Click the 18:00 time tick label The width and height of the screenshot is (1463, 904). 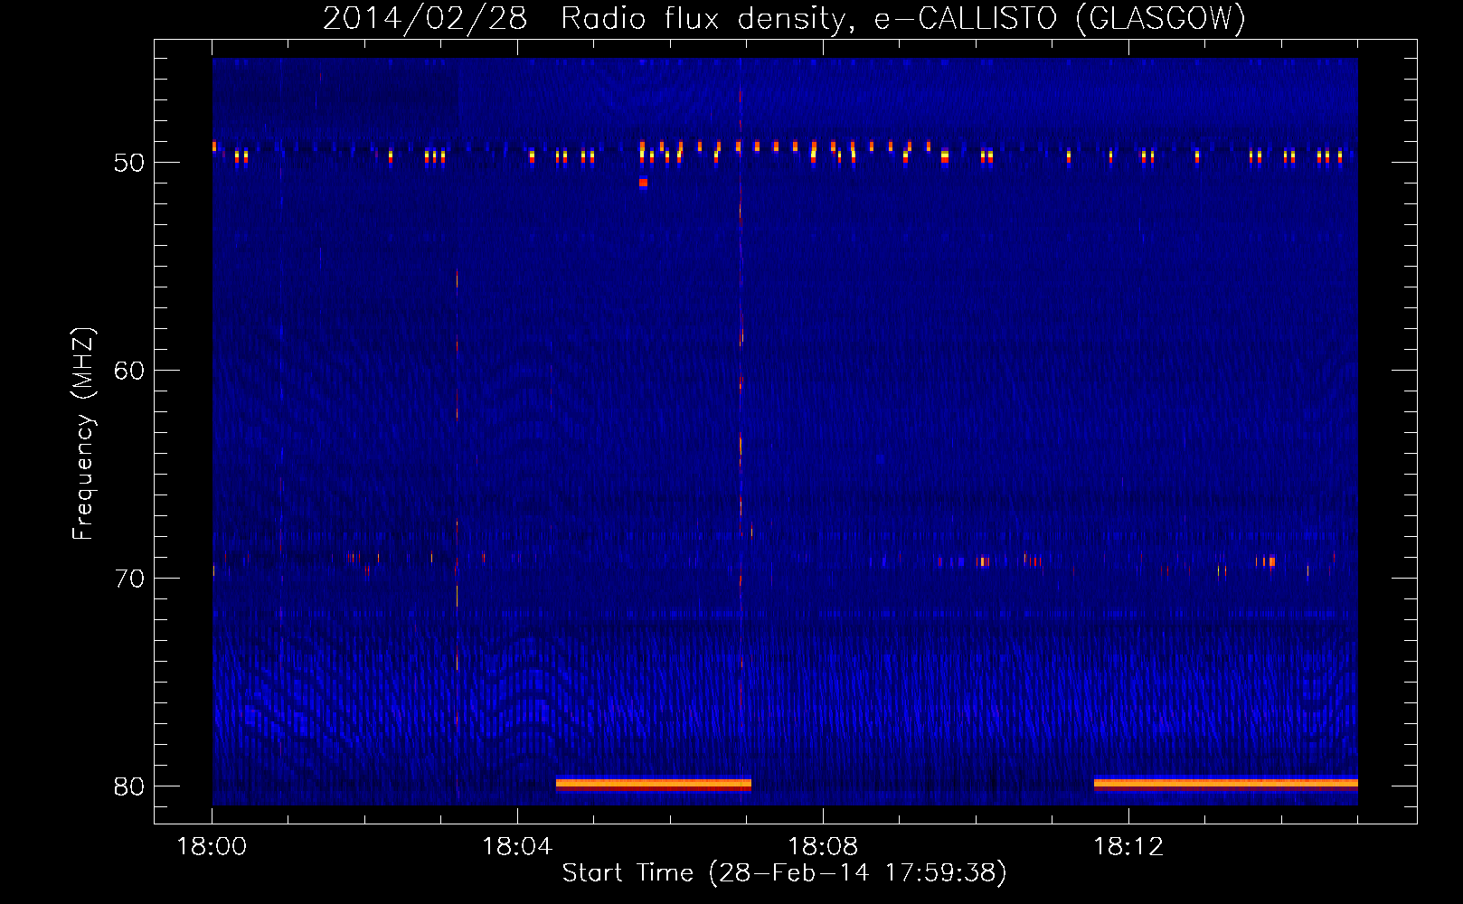212,847
